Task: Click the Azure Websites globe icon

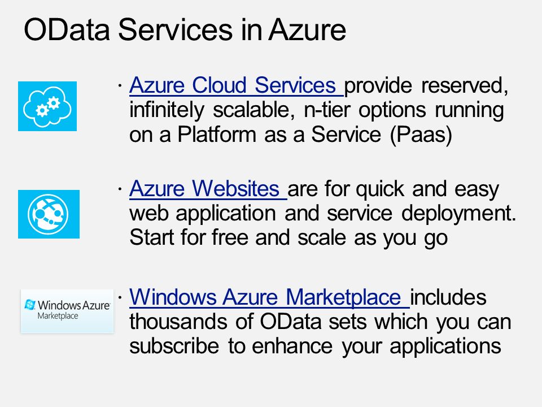Action: coord(49,214)
